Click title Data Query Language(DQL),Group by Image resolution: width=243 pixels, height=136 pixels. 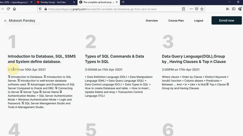(194, 59)
